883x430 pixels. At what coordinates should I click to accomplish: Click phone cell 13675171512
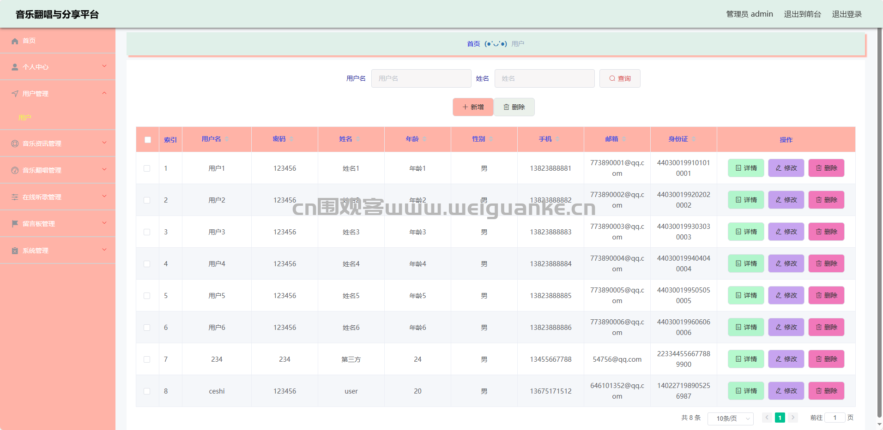tap(550, 391)
